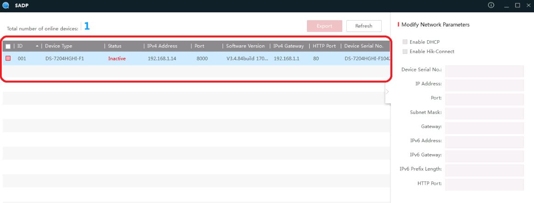Select the Inactive status cell

117,59
